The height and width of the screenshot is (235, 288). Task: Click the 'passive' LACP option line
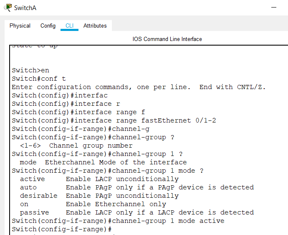136,212
